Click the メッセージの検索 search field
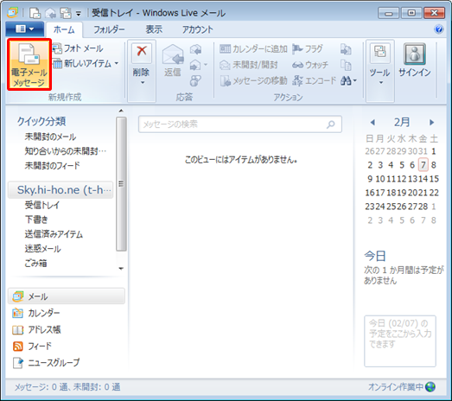 pyautogui.click(x=240, y=124)
